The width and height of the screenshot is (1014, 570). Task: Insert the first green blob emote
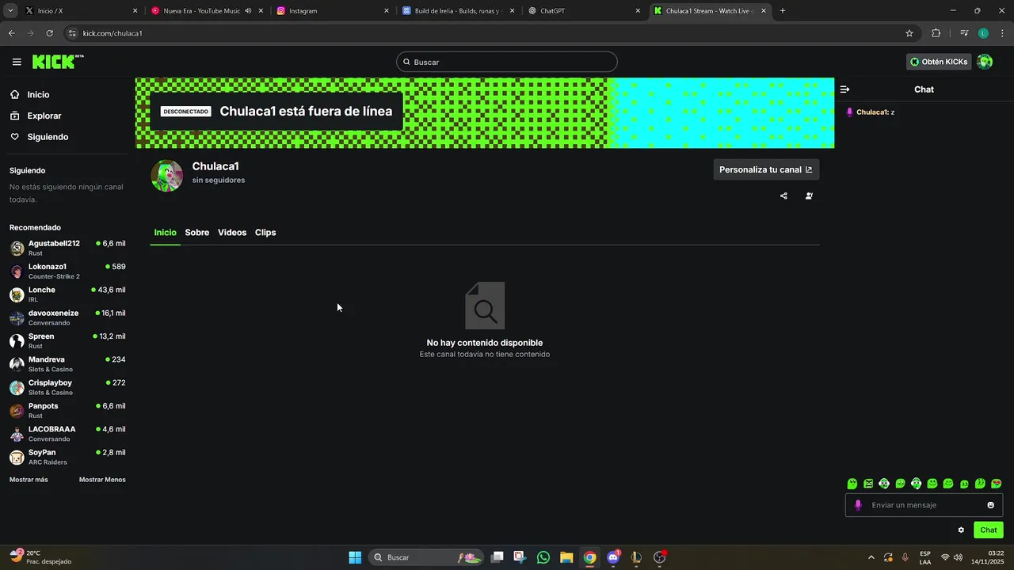852,484
